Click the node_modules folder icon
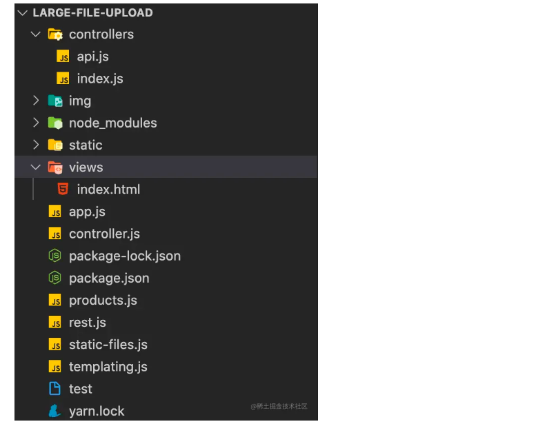The width and height of the screenshot is (554, 424). point(55,123)
